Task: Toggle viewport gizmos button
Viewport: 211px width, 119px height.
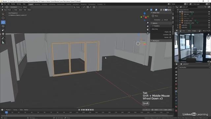Action: pyautogui.click(x=151, y=10)
